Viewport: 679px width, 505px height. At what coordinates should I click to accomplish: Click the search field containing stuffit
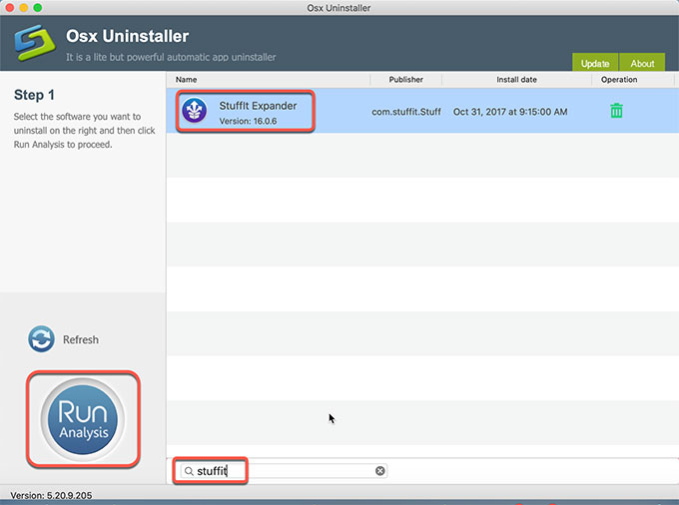click(x=284, y=471)
